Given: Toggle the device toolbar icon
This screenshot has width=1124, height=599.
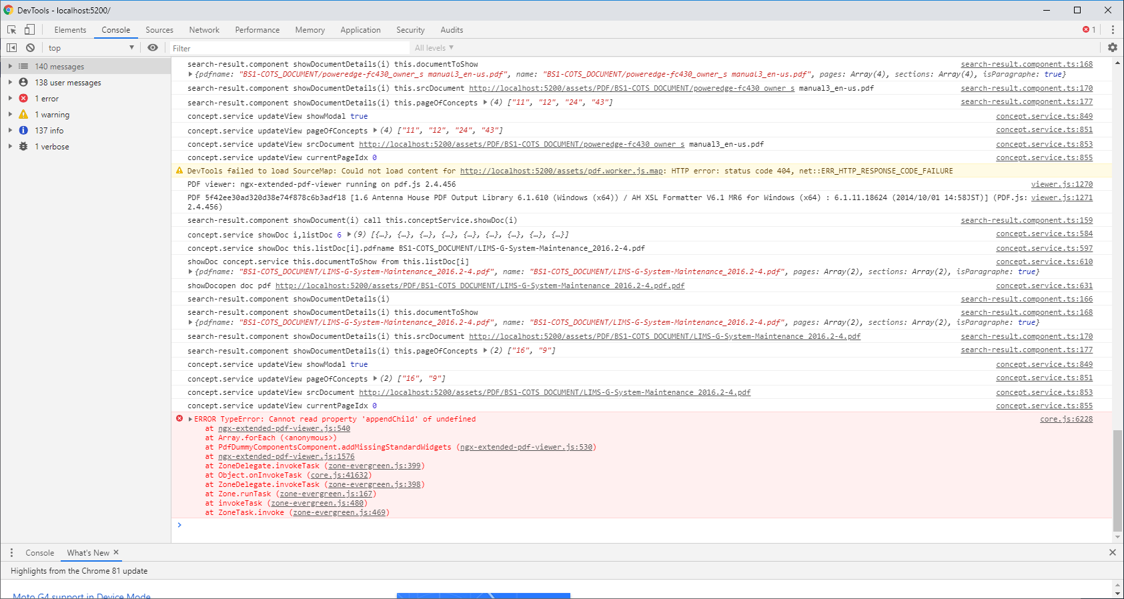Looking at the screenshot, I should (29, 30).
